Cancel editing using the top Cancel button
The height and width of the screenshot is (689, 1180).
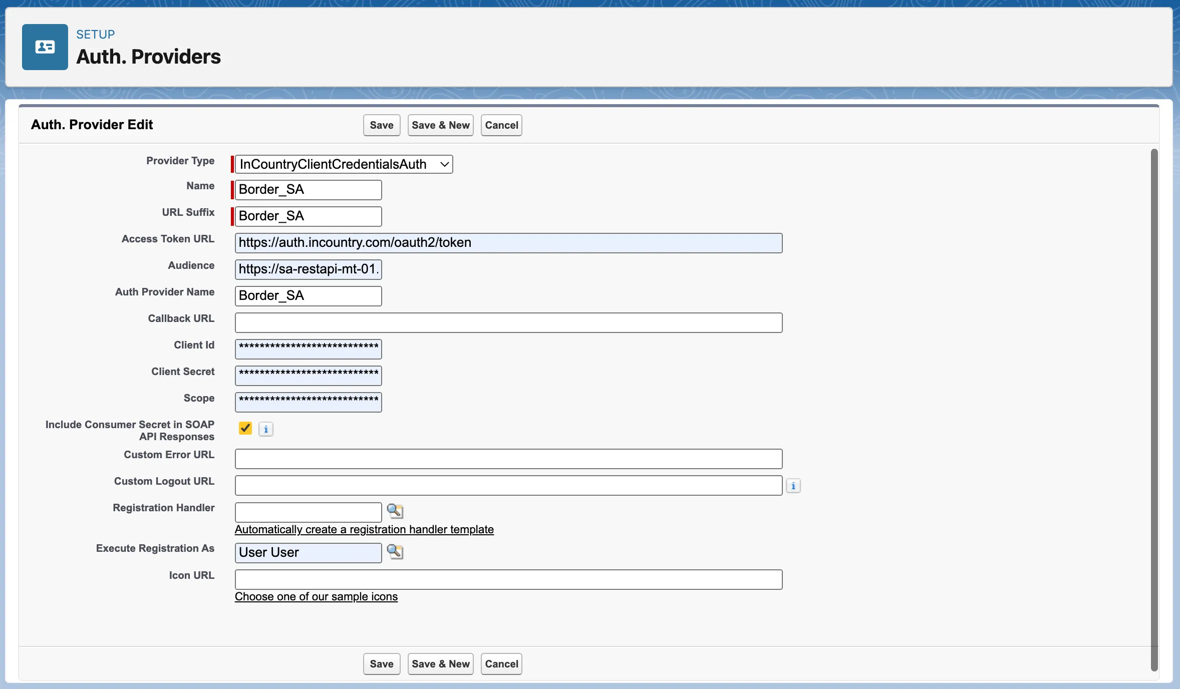click(501, 125)
